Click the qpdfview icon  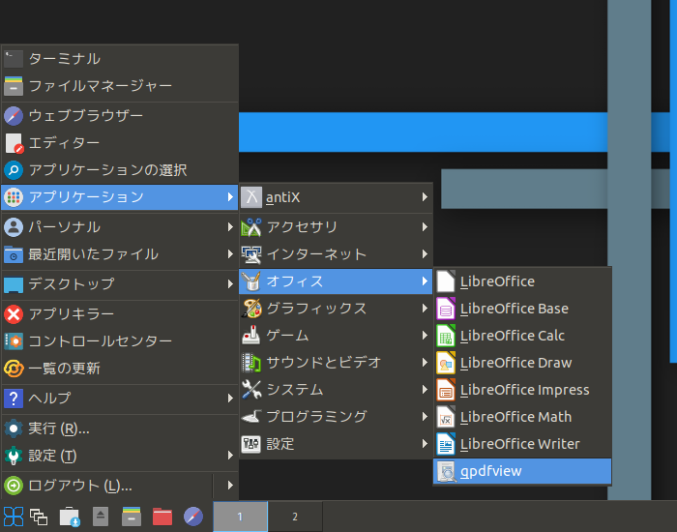click(x=447, y=471)
